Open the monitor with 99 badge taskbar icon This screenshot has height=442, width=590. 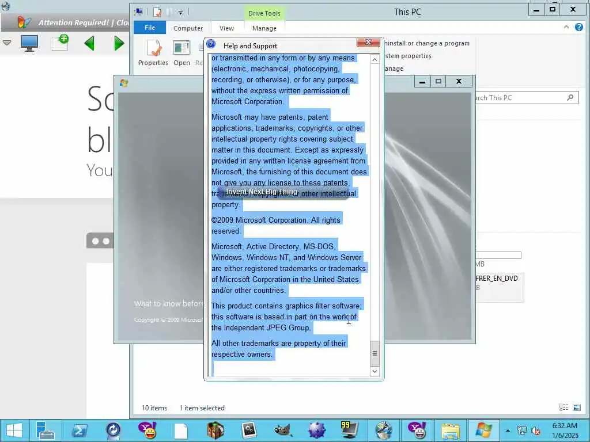(x=350, y=430)
